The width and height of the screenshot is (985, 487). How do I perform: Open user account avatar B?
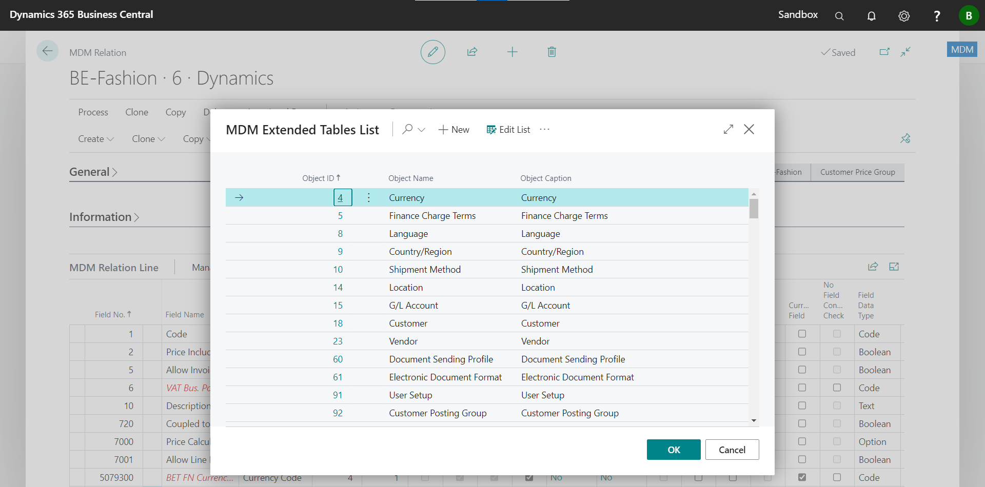click(x=969, y=15)
